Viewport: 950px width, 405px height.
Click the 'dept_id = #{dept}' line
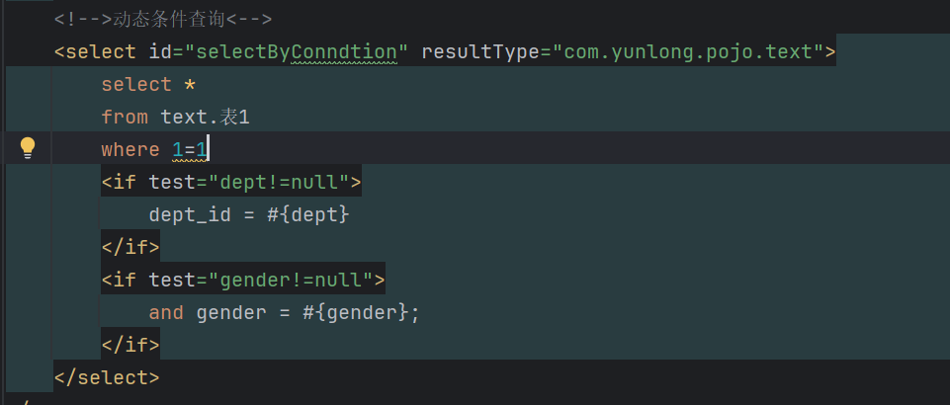pyautogui.click(x=249, y=215)
